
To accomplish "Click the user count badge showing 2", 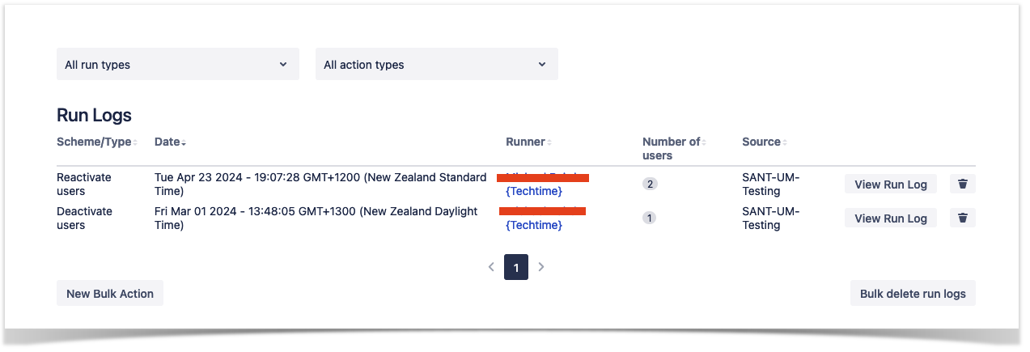I will (x=650, y=184).
